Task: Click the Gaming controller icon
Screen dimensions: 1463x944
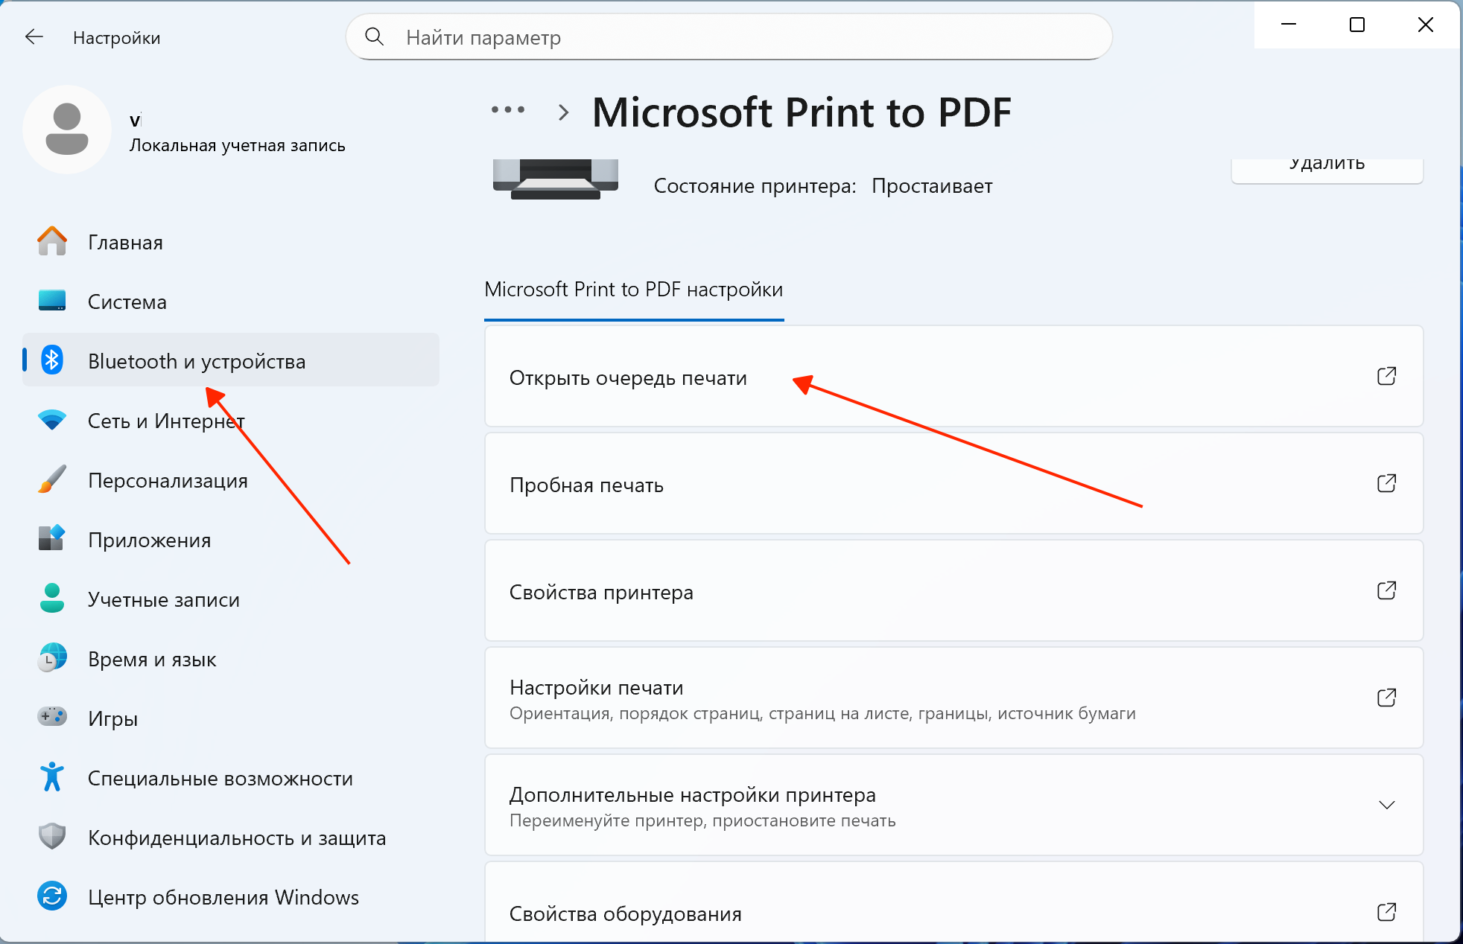Action: (52, 717)
